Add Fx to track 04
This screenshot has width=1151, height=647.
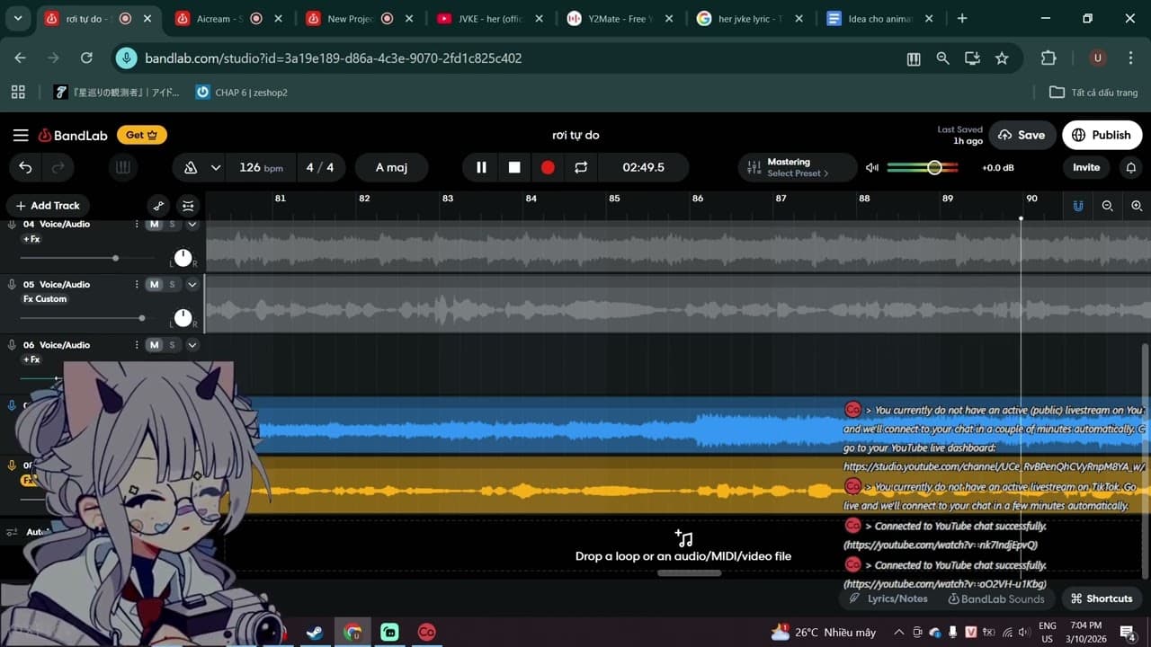point(31,239)
